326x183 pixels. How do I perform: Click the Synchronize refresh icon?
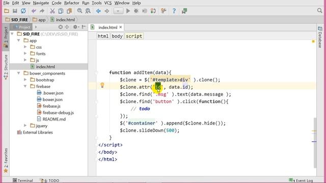coord(23,11)
